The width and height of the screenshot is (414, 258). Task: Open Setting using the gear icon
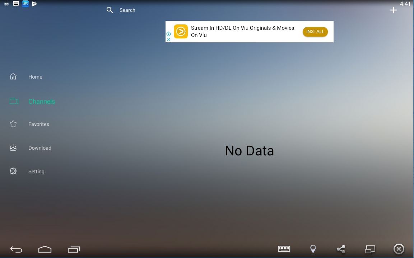[x=13, y=172]
